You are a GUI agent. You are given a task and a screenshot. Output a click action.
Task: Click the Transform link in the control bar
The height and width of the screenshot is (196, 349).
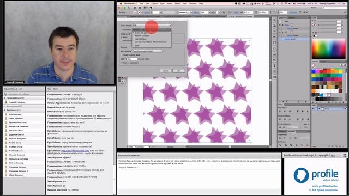(293, 13)
